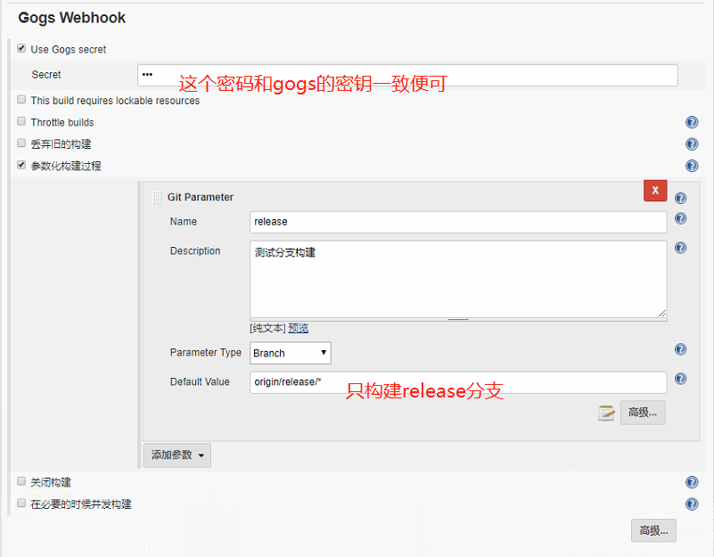Enable This build requires lockable resources
Screen dimensions: 714x557
pos(21,99)
